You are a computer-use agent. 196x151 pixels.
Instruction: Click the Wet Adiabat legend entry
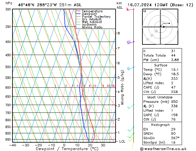tap(89, 22)
